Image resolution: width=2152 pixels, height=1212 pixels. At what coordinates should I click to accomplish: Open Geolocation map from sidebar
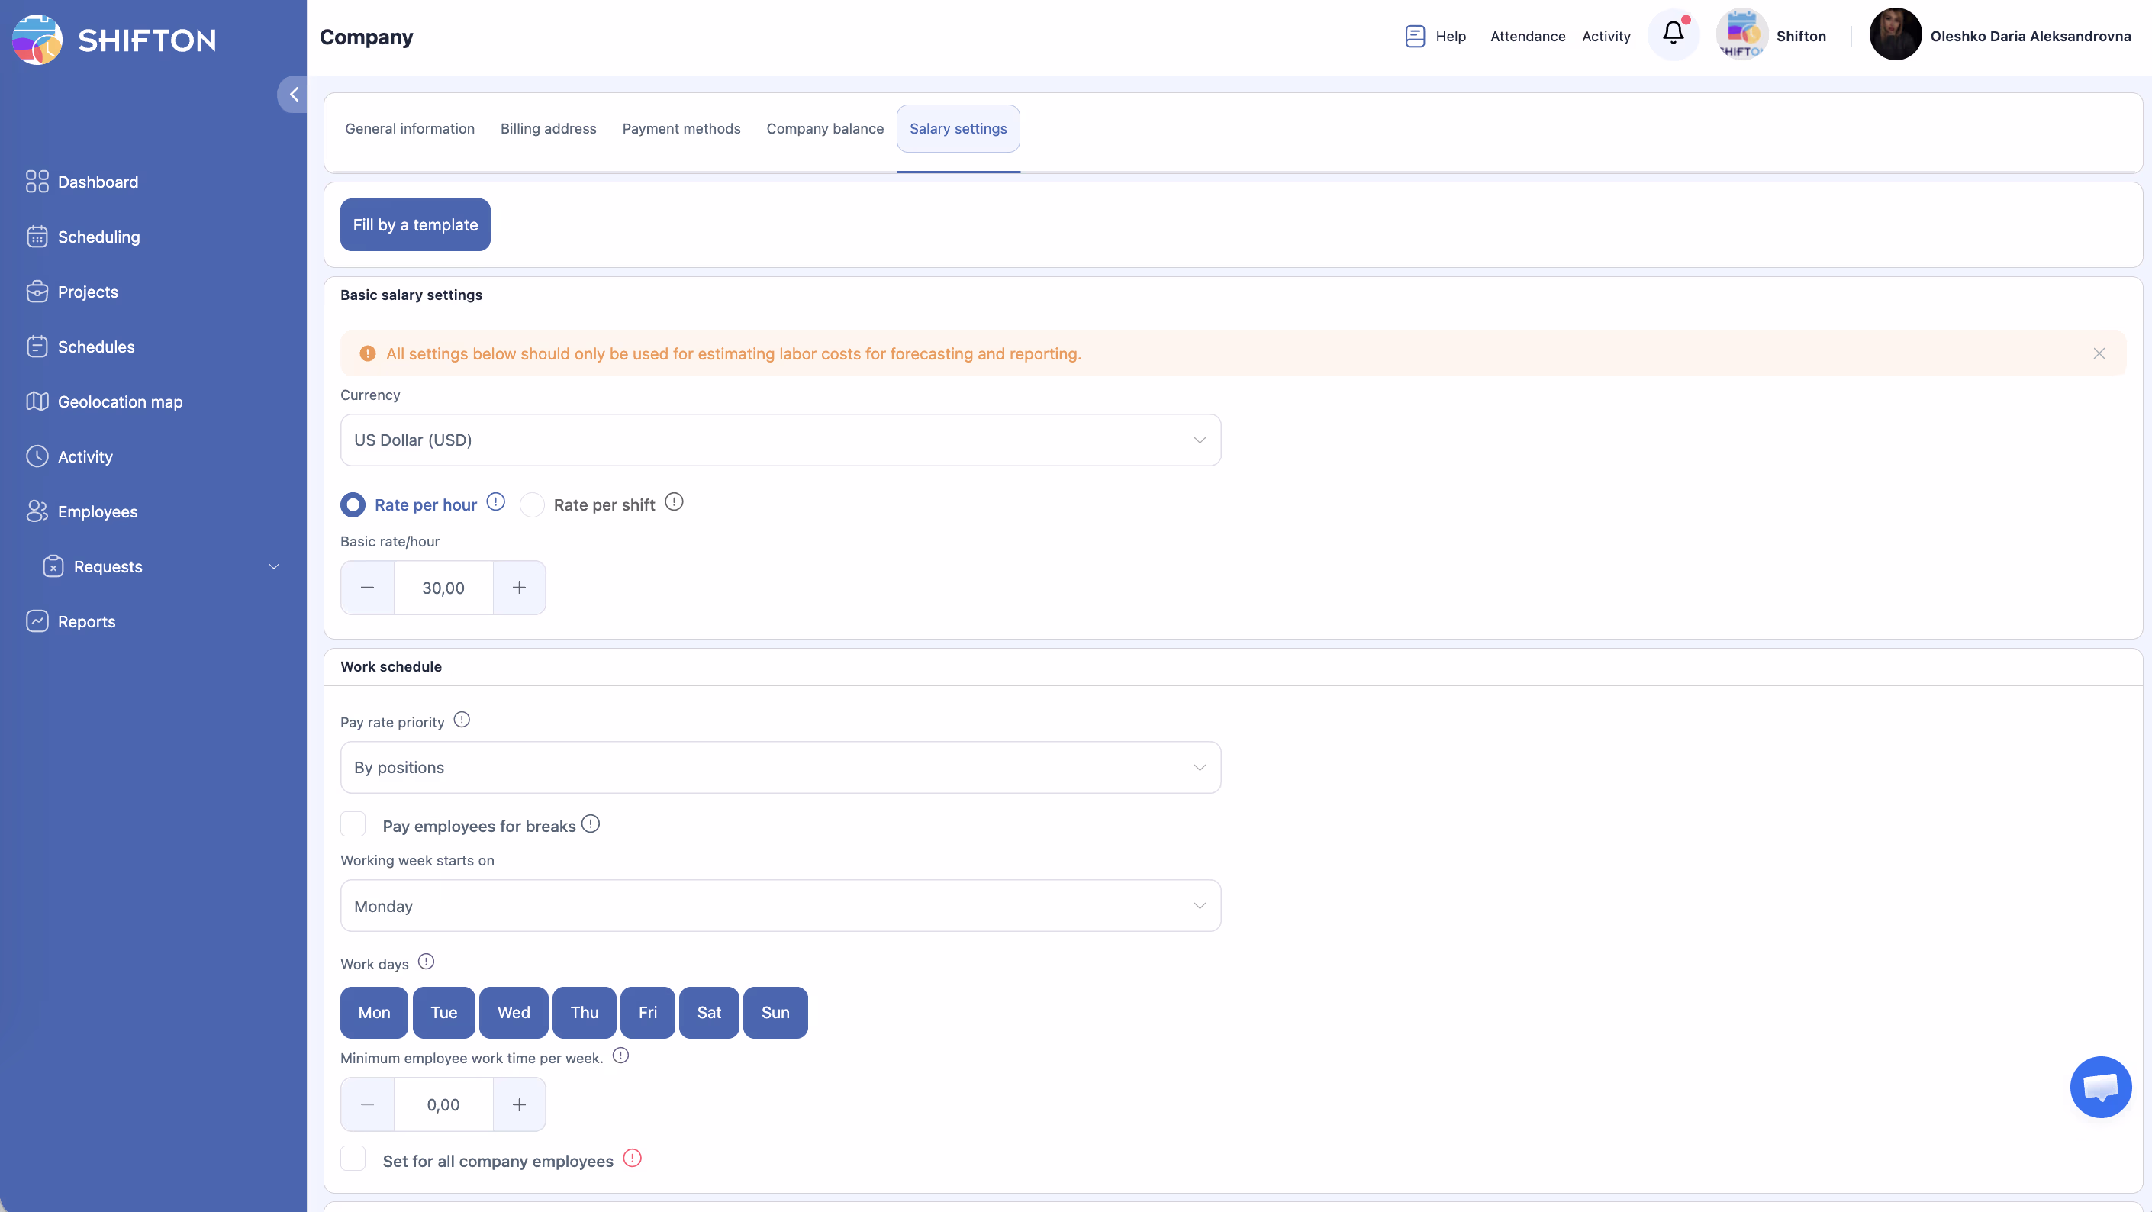120,401
